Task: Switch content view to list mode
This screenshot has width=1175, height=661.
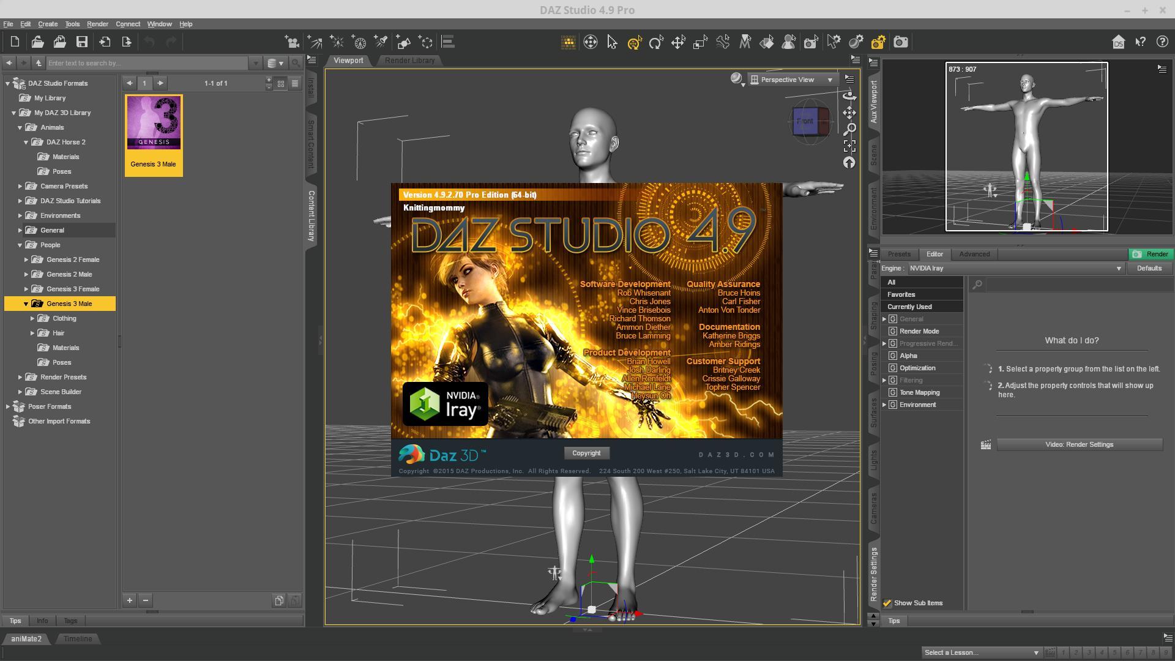Action: (x=295, y=83)
